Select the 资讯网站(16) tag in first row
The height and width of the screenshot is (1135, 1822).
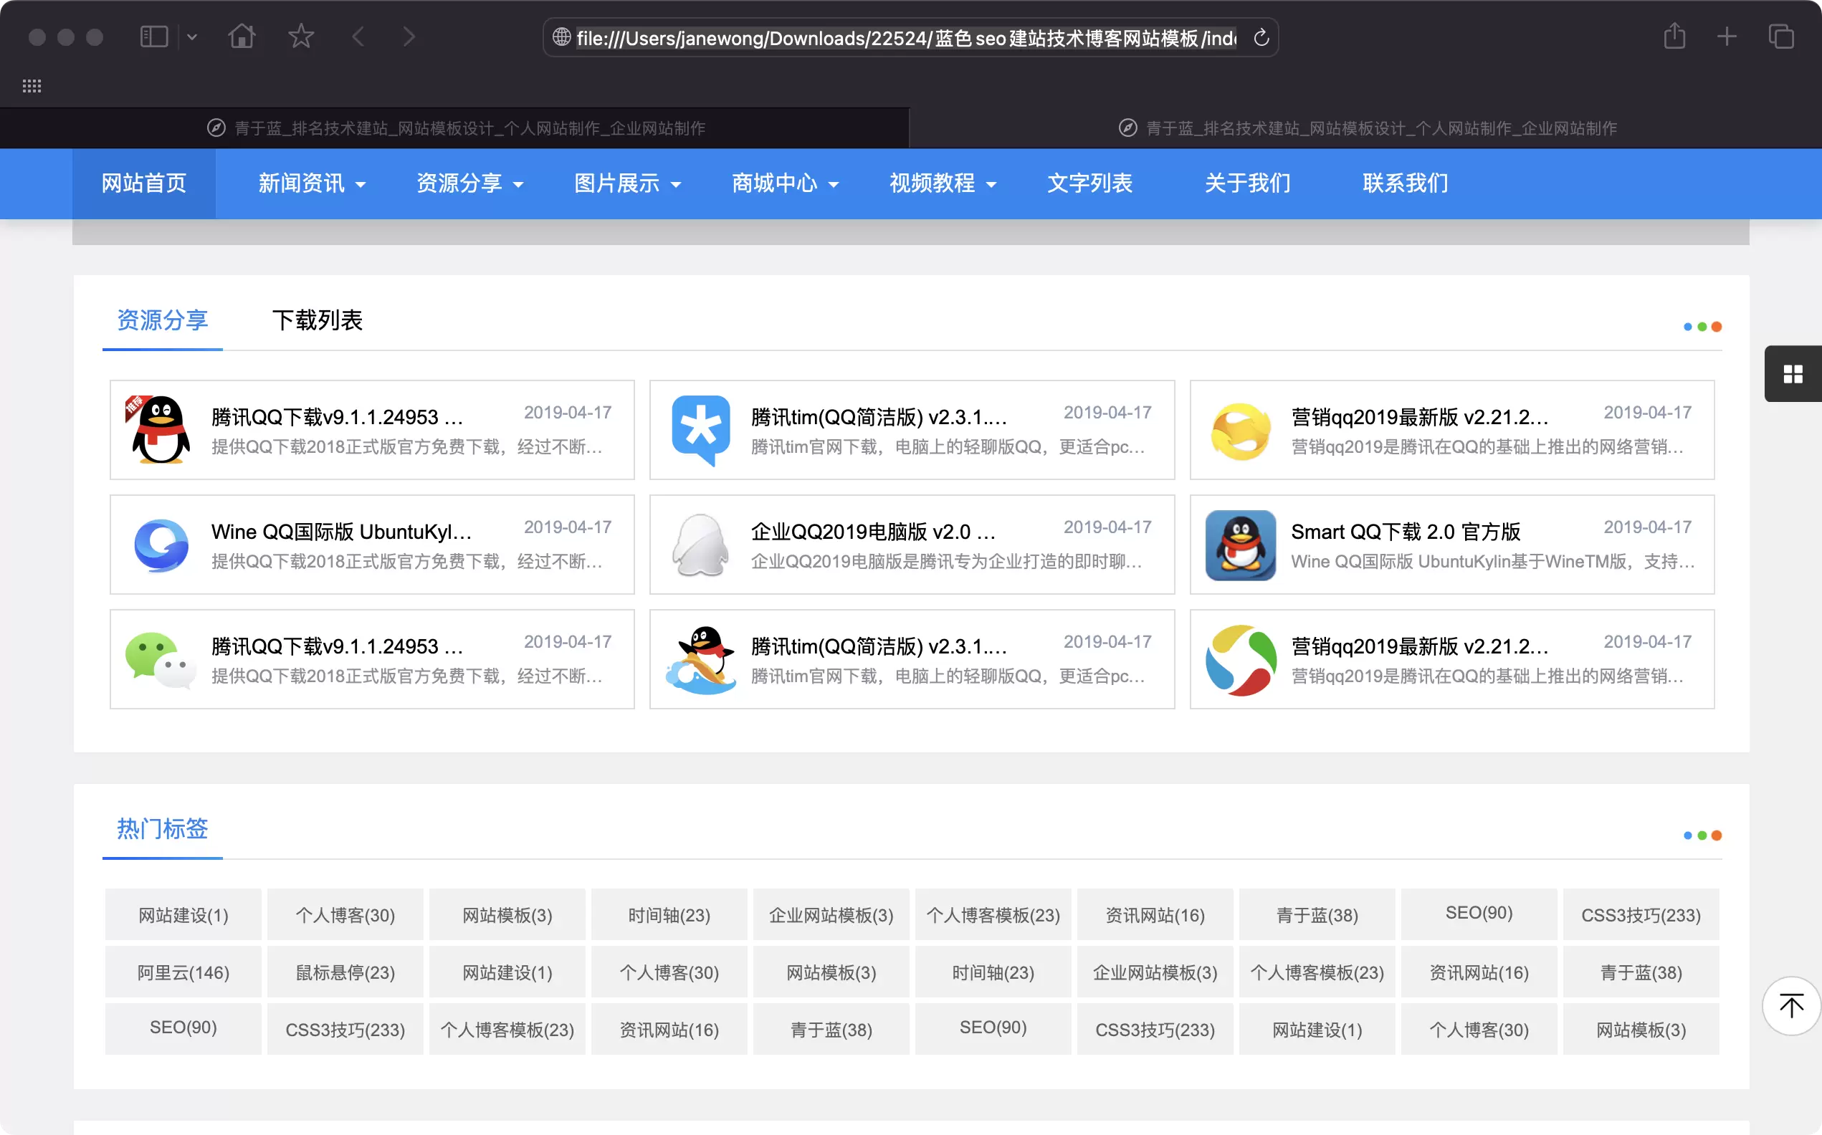[1155, 915]
